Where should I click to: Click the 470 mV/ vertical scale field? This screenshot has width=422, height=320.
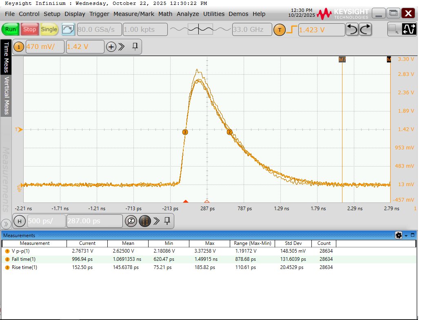point(44,47)
